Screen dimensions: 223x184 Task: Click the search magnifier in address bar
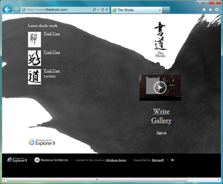(x=94, y=10)
